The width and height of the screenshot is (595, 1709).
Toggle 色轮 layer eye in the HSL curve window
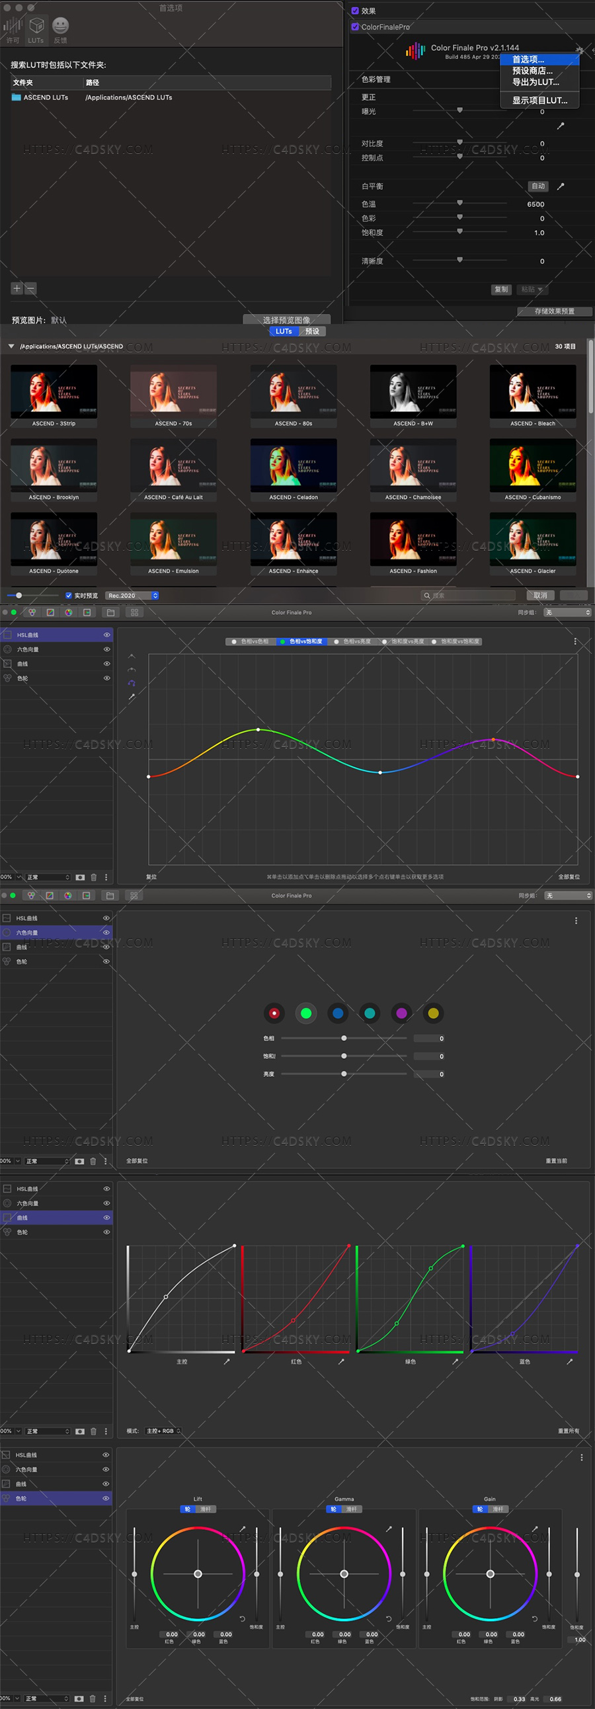point(106,678)
